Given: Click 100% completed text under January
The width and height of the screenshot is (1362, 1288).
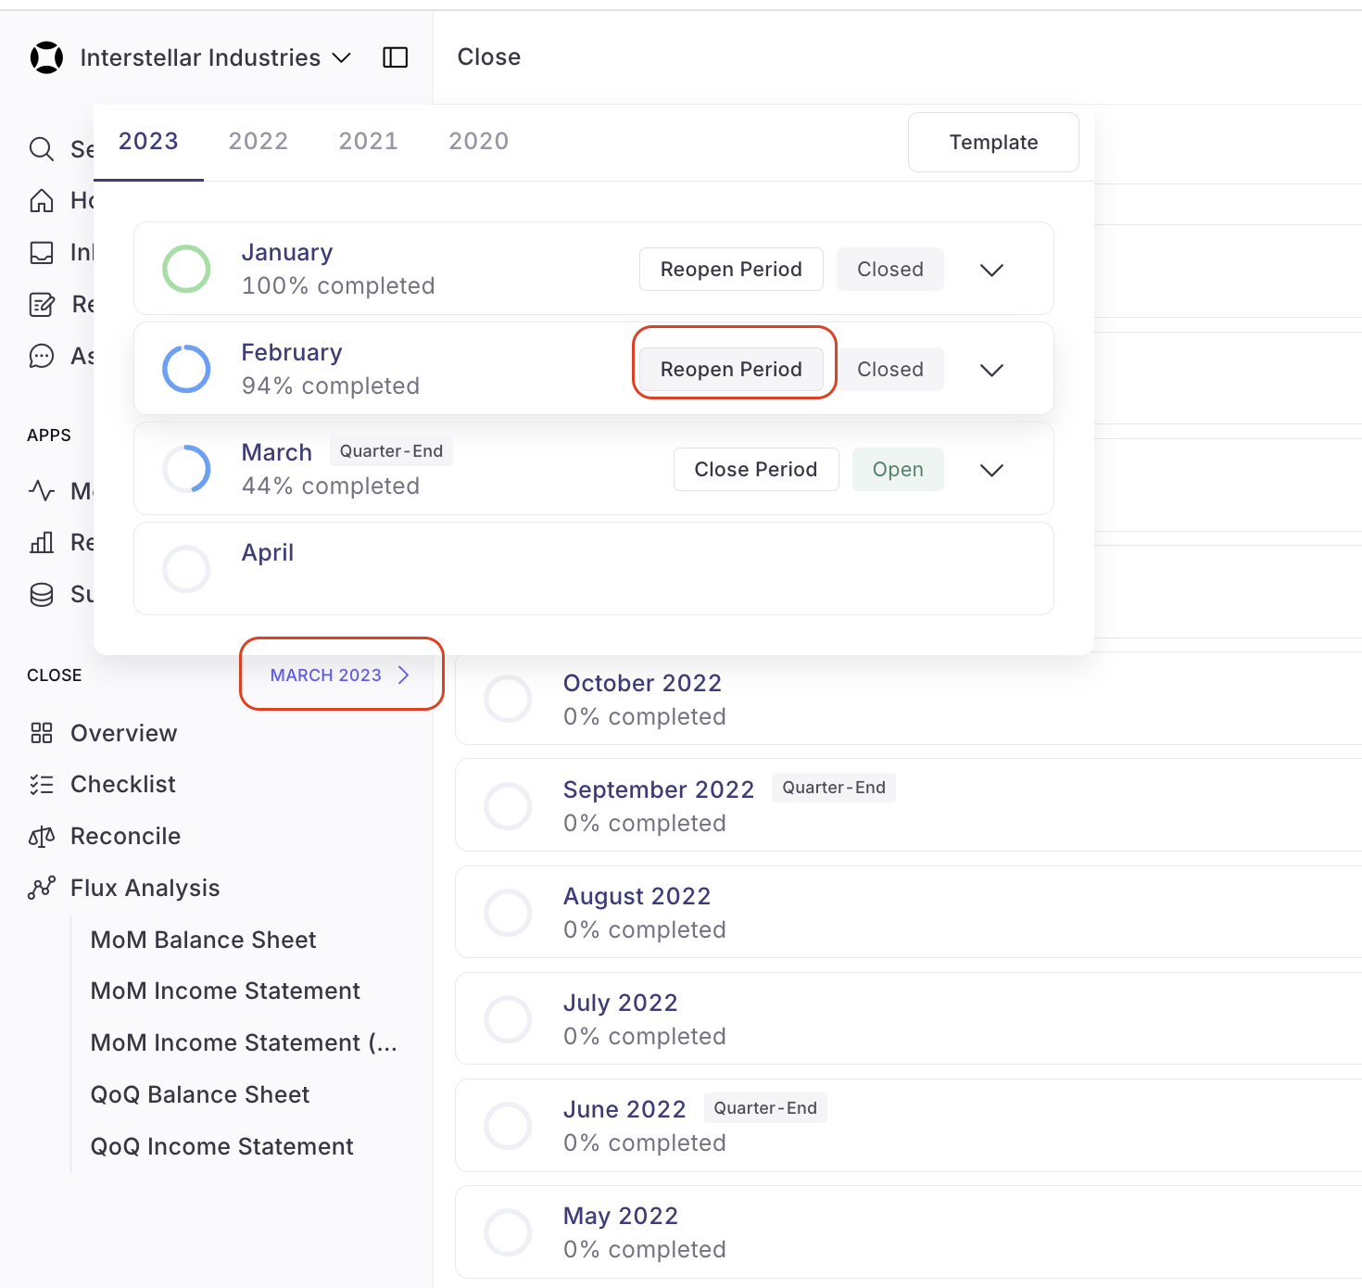Looking at the screenshot, I should [338, 285].
